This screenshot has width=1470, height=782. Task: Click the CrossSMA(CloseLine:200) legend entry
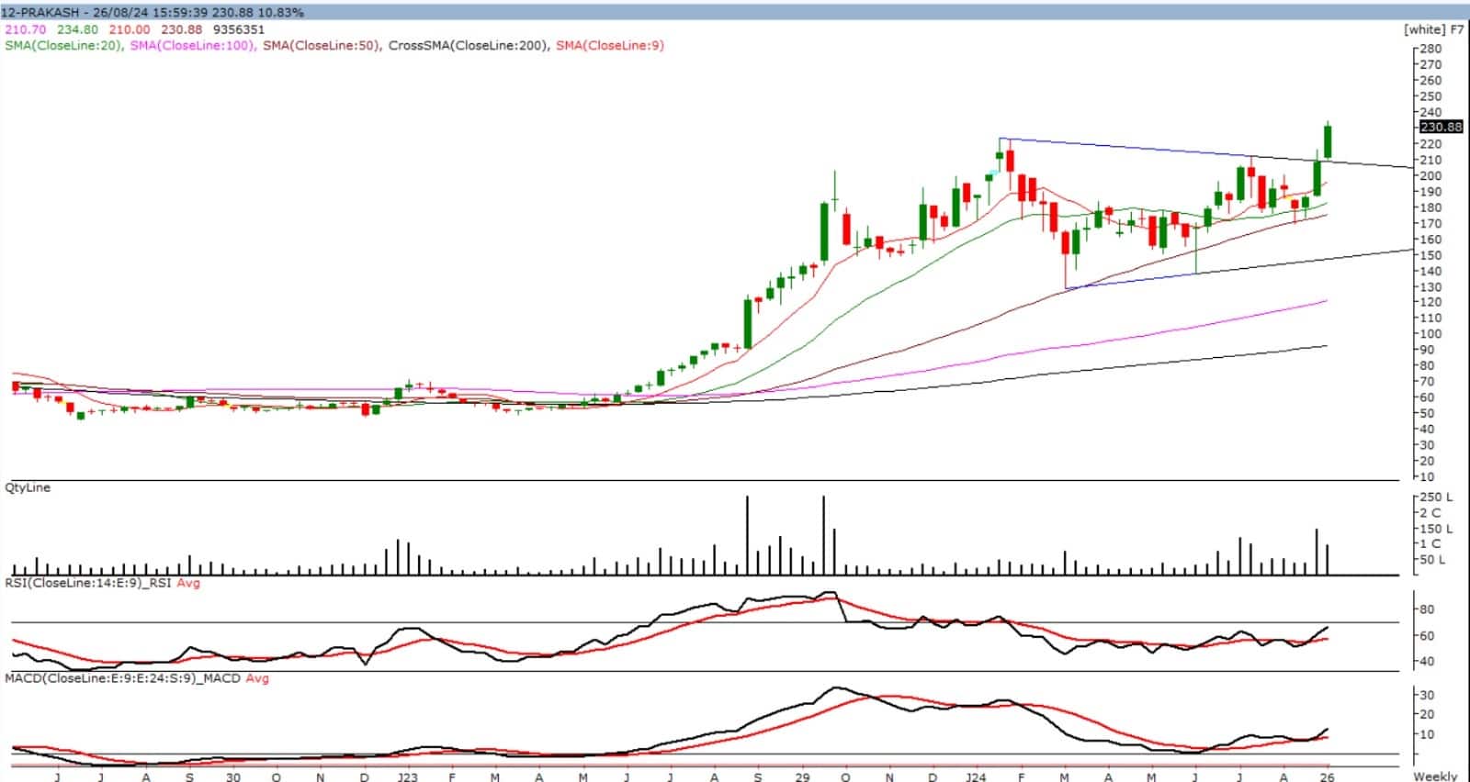click(x=469, y=45)
